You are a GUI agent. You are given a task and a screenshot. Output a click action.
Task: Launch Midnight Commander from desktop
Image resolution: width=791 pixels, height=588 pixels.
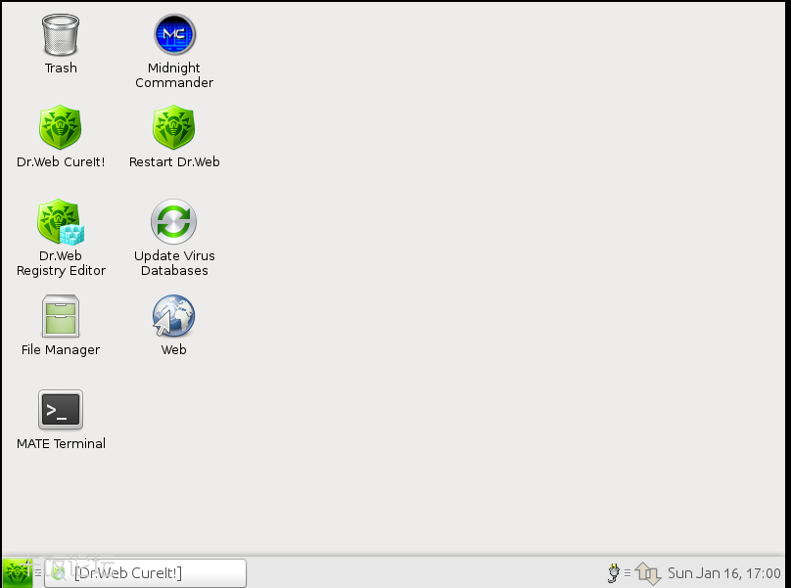(x=174, y=35)
